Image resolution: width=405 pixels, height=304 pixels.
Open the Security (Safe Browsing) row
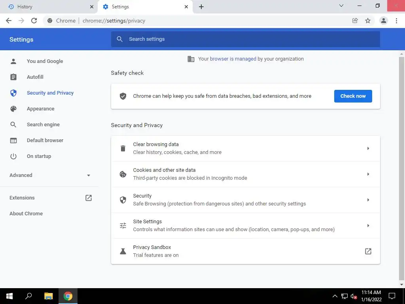245,200
